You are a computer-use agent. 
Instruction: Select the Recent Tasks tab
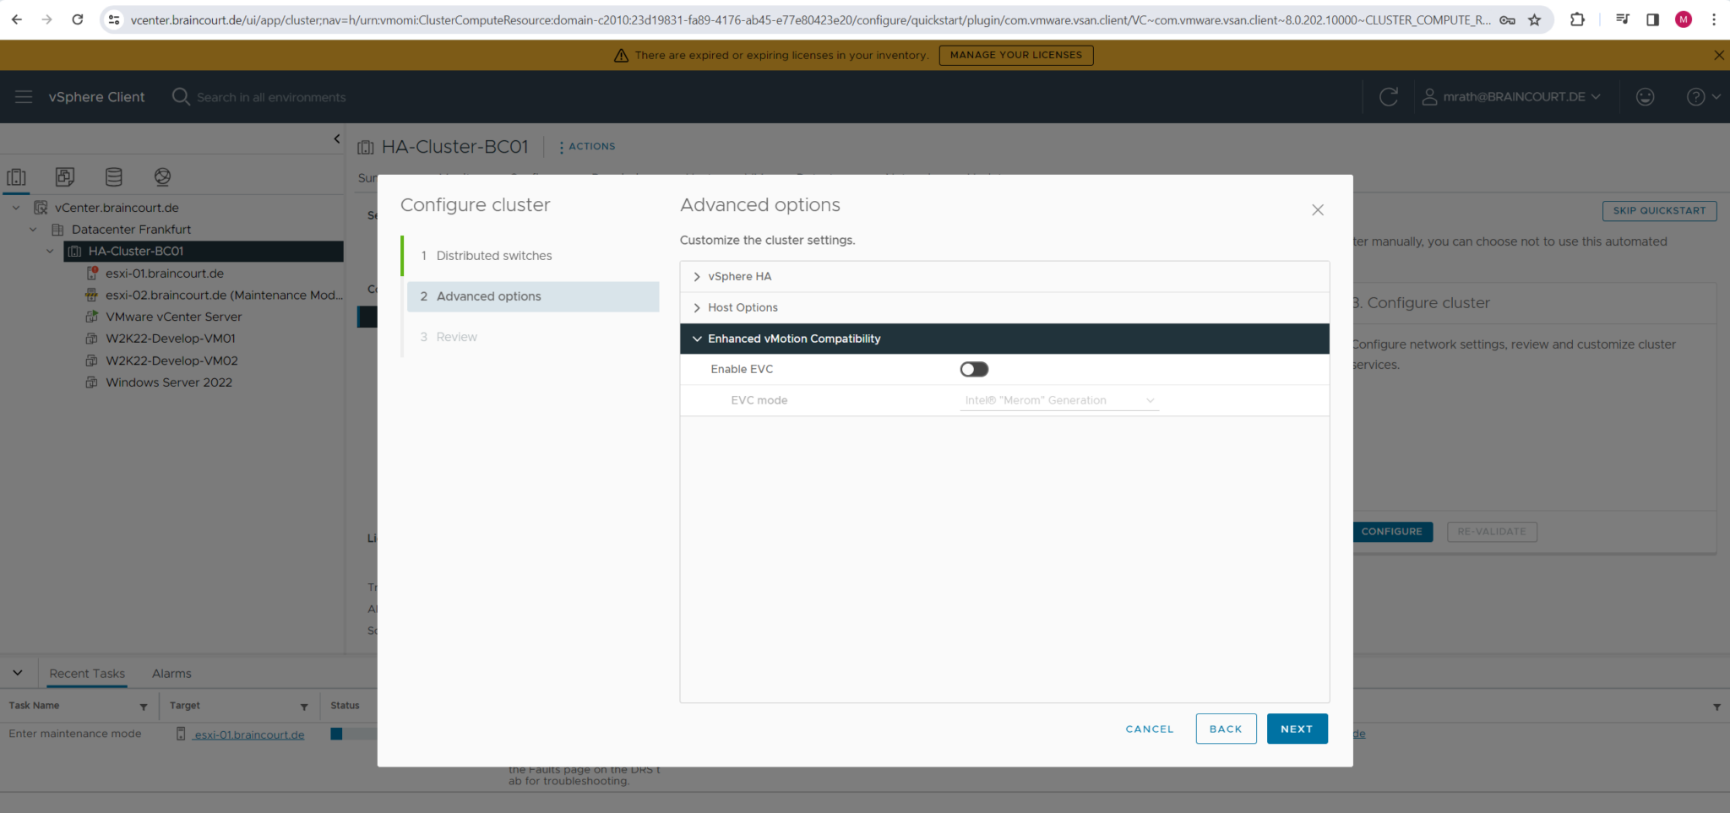click(87, 673)
